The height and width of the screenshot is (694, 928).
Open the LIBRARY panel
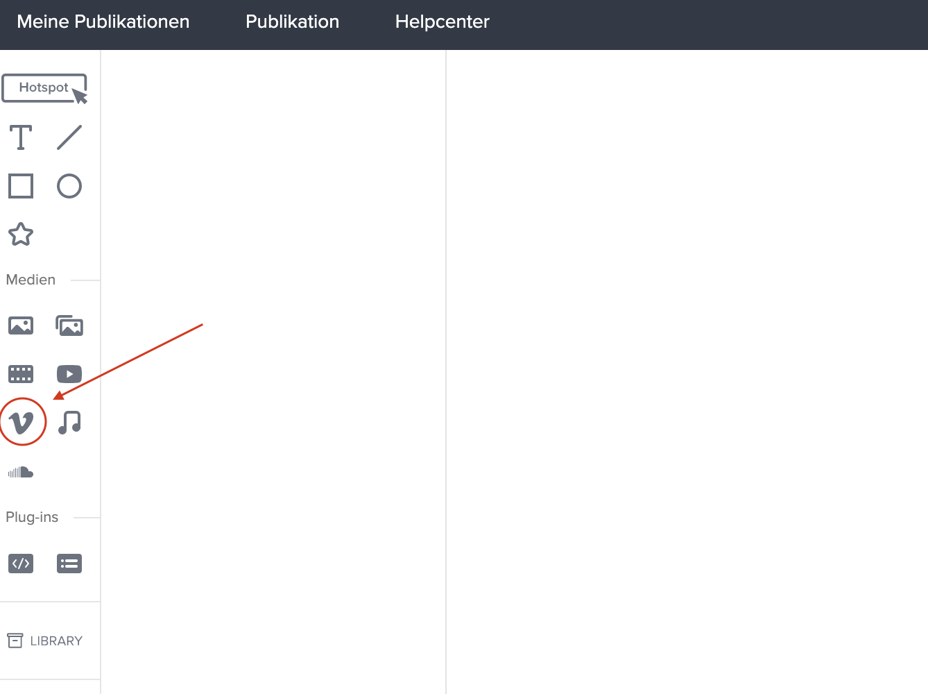tap(45, 641)
